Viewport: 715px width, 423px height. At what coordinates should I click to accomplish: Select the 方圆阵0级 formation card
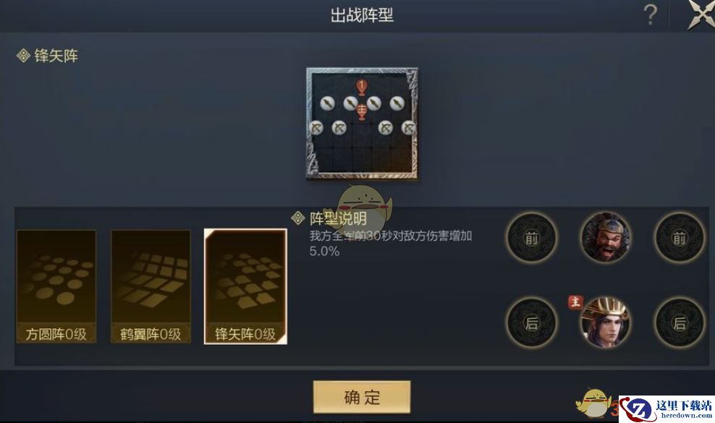click(56, 286)
